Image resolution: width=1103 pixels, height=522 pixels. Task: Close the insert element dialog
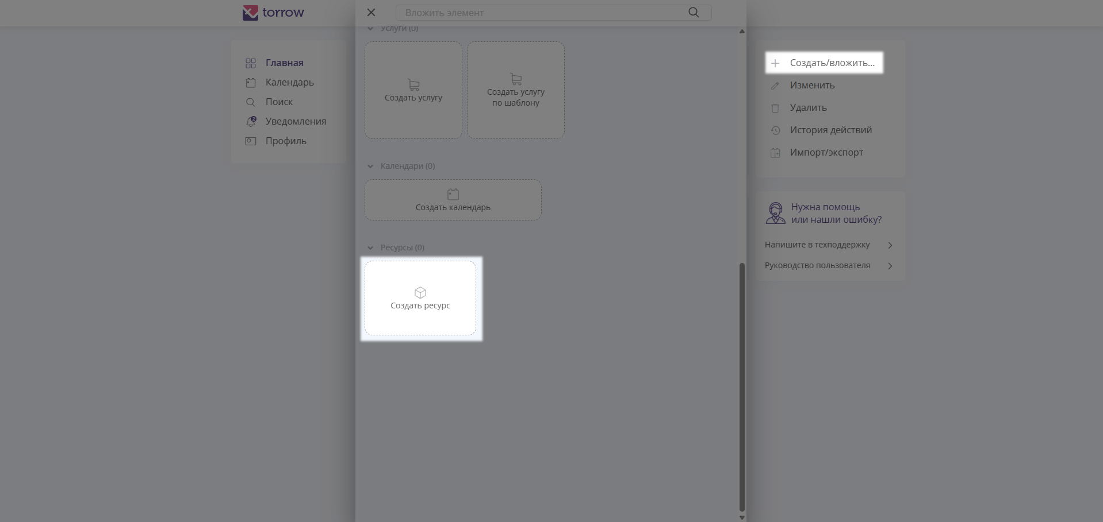click(x=371, y=13)
